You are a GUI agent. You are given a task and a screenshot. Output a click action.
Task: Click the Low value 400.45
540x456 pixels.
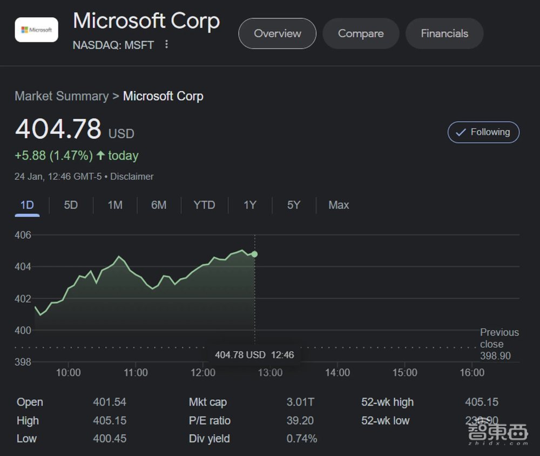(110, 438)
